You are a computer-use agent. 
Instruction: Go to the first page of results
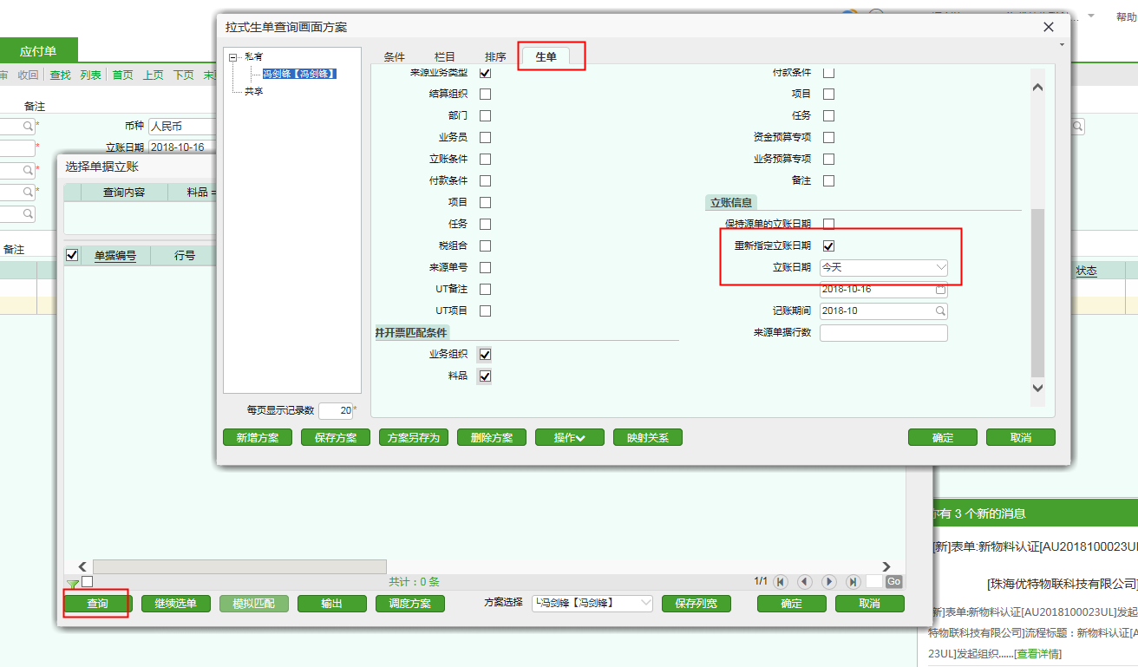point(780,582)
